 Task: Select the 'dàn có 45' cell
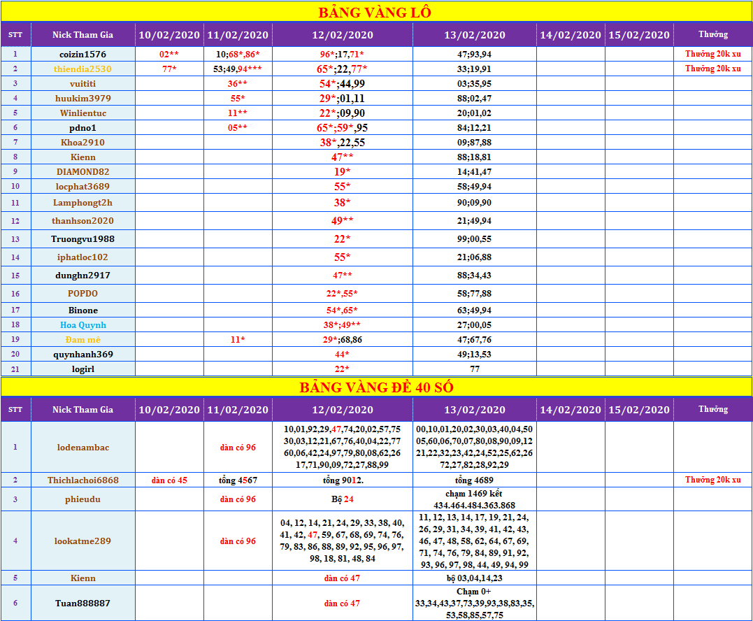[x=169, y=480]
